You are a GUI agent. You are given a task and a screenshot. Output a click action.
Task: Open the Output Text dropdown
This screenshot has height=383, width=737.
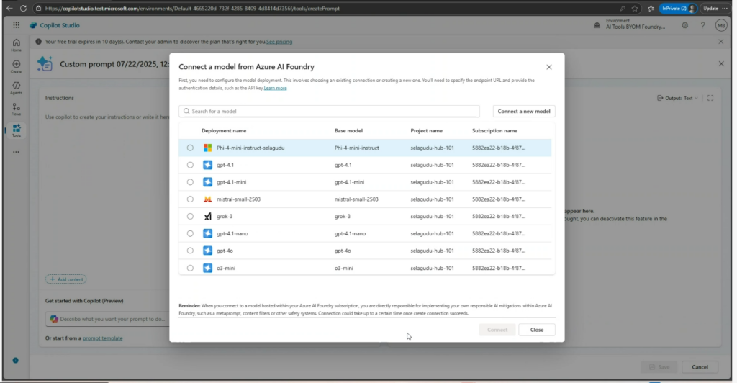click(678, 98)
